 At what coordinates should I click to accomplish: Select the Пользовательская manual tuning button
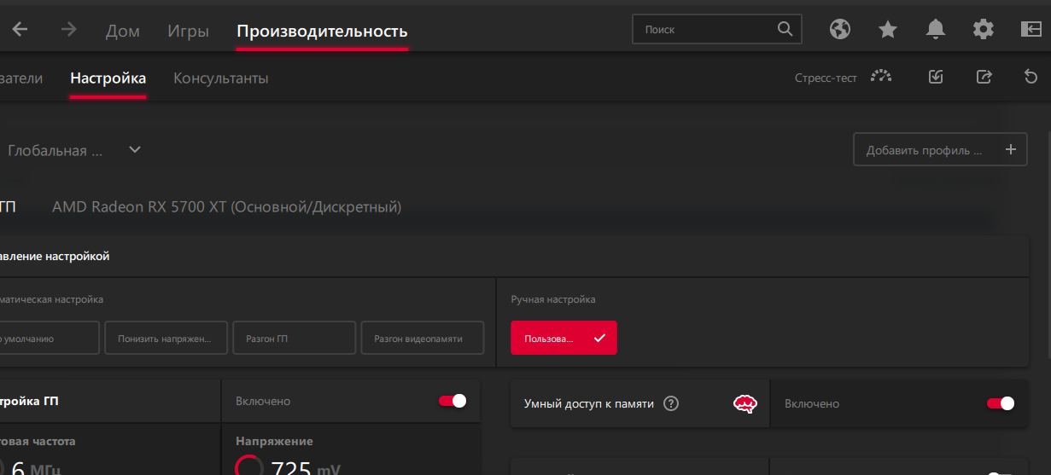coord(563,338)
